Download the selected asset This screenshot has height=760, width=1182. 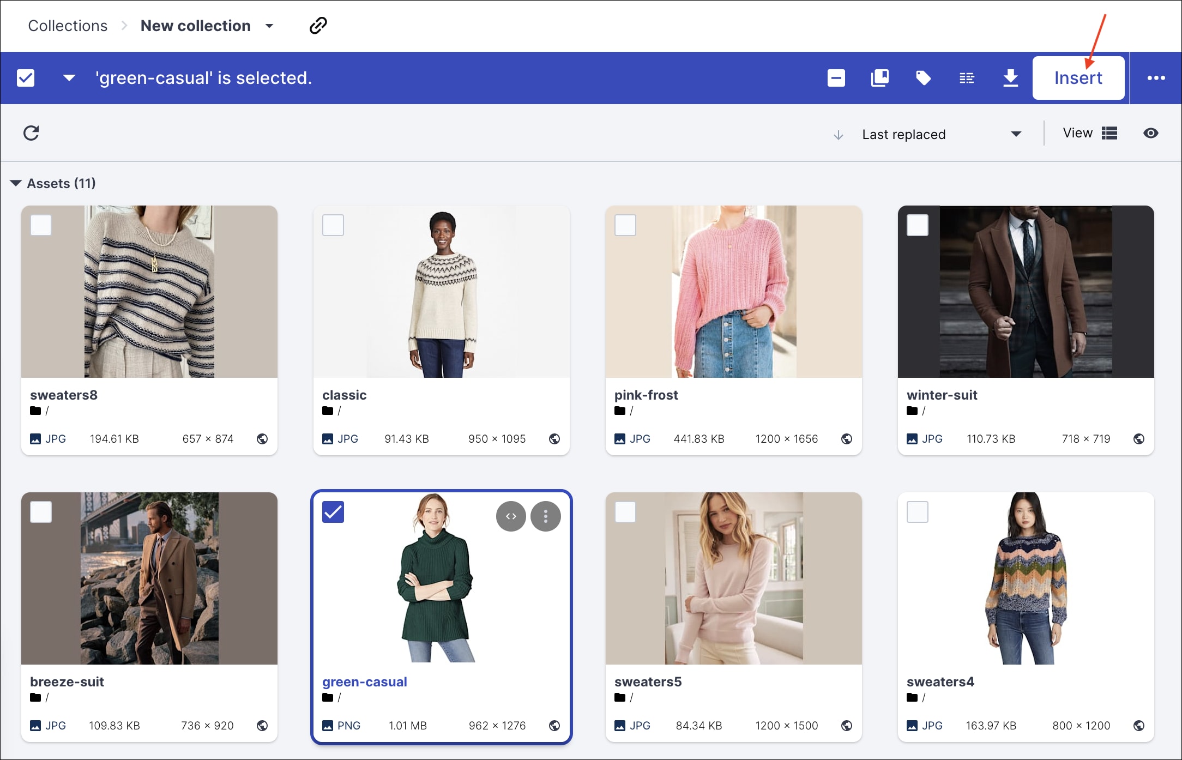(x=1010, y=78)
